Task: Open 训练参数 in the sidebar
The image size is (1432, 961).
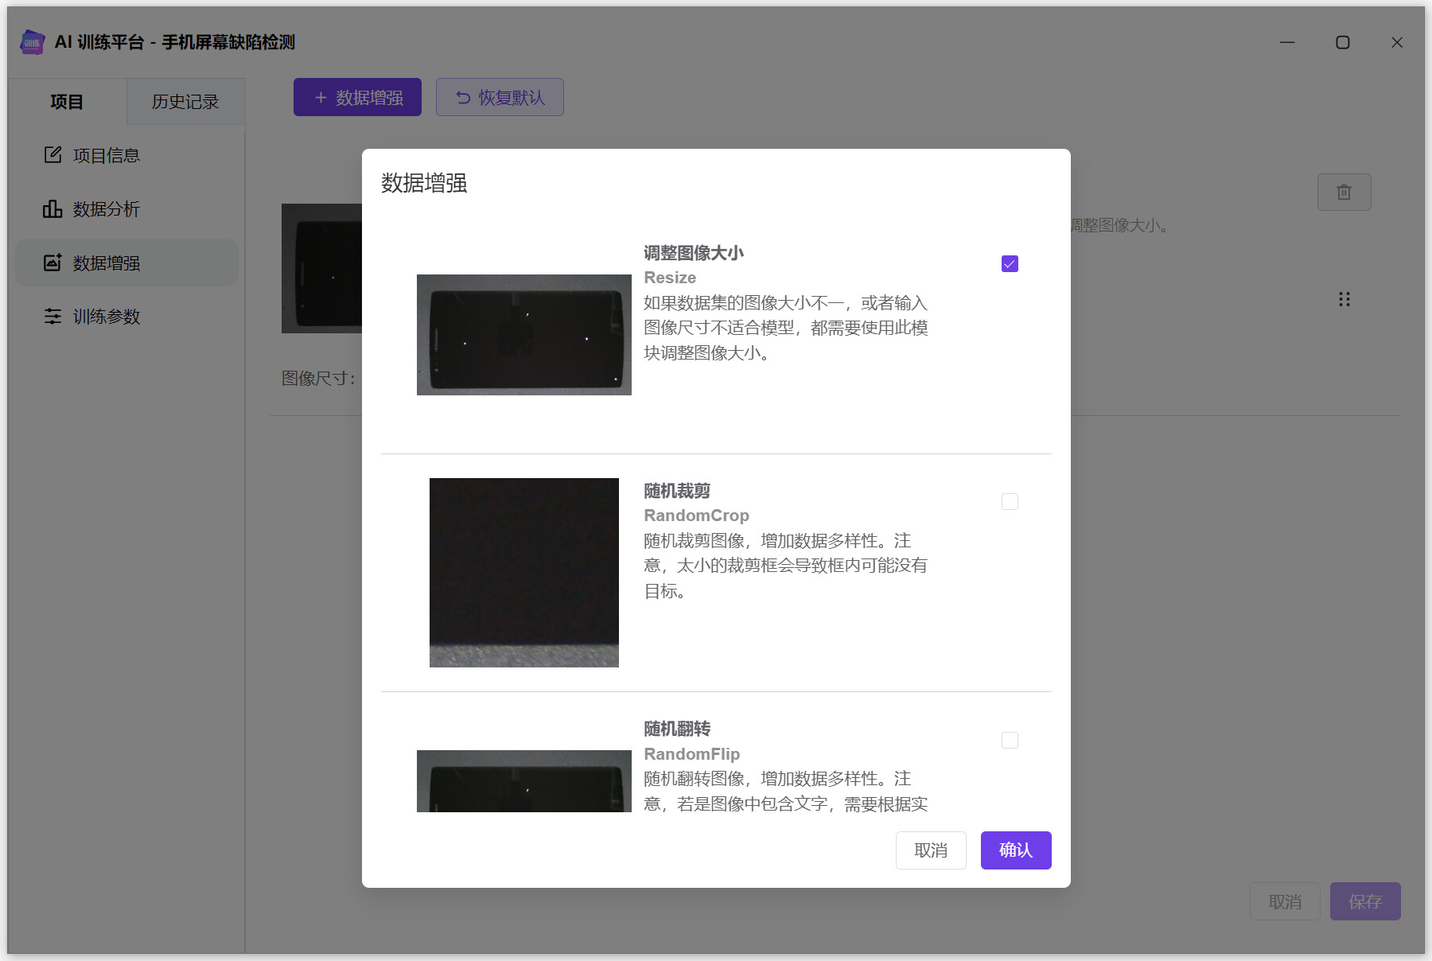Action: (126, 316)
